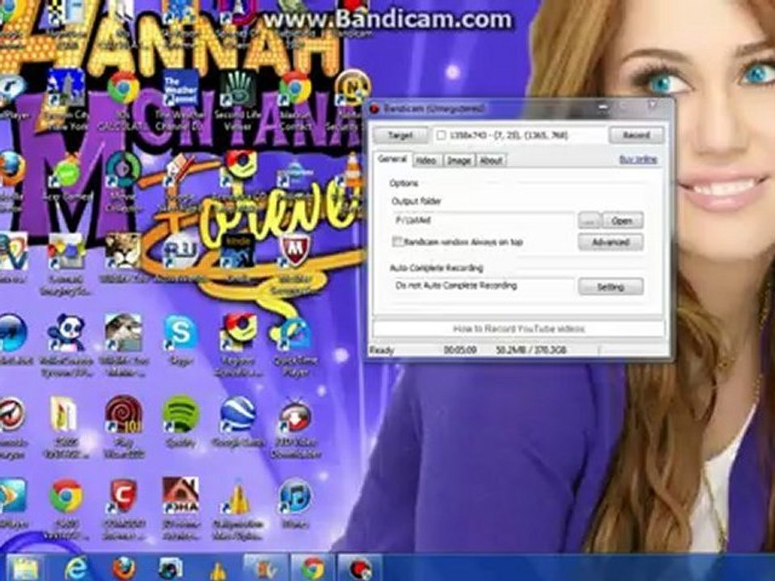The height and width of the screenshot is (581, 775).
Task: Click the Target button in Bandicam
Action: point(400,136)
